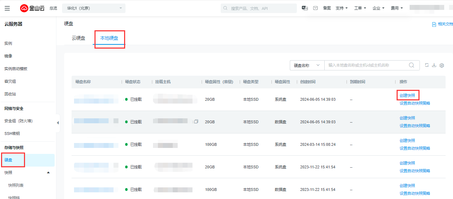Open the 费用 menu
453x199 pixels.
(x=397, y=8)
